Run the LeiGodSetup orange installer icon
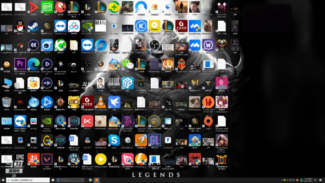This screenshot has width=325, height=183. click(x=141, y=159)
